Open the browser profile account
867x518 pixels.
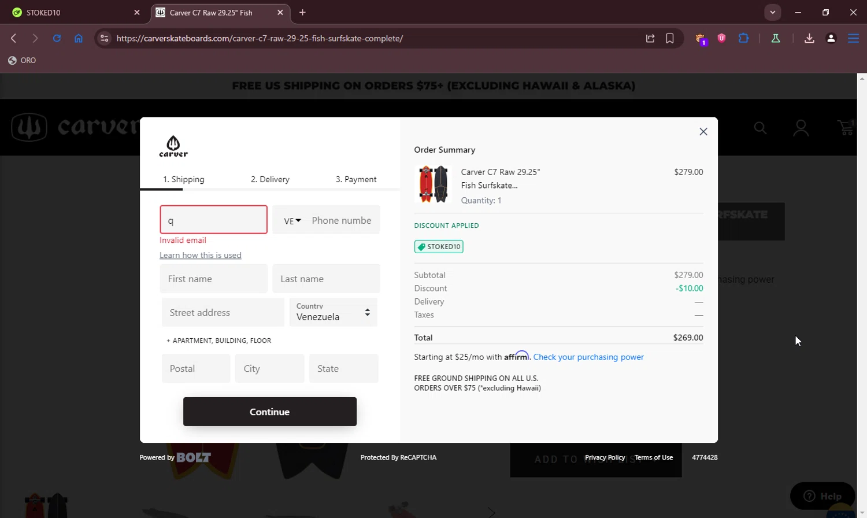click(x=831, y=38)
